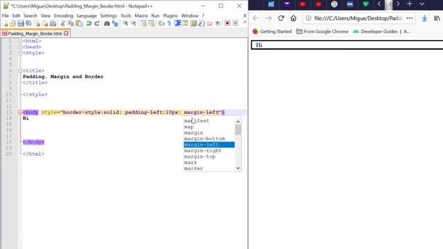Open the Plugins menu
The width and height of the screenshot is (443, 249).
pos(170,16)
